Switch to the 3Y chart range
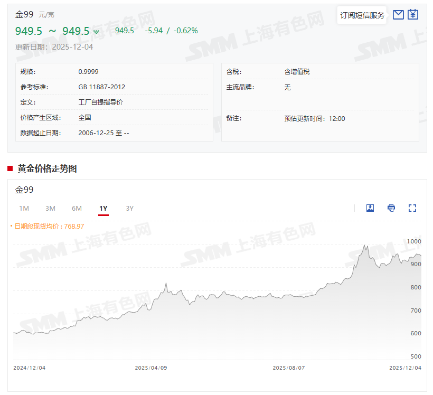 click(130, 208)
